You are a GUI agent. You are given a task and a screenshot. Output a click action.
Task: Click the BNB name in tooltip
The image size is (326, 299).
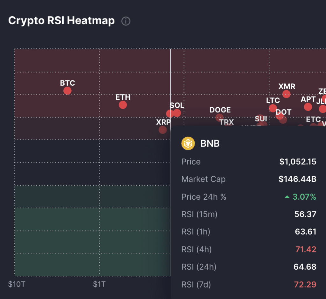point(210,143)
